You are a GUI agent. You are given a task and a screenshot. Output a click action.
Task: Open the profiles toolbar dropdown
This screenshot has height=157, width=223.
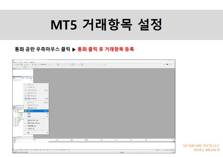(19, 64)
